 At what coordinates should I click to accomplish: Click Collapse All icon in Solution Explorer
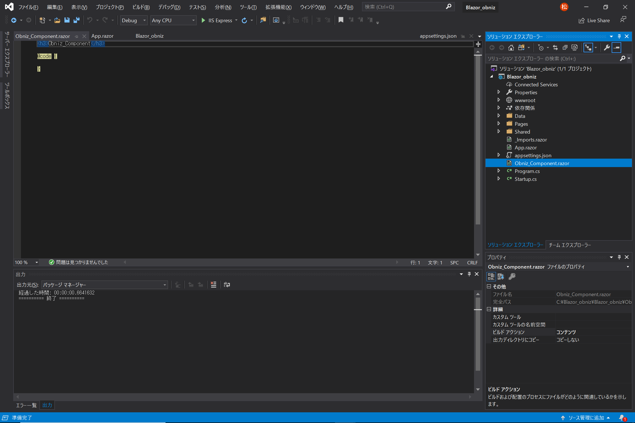565,48
